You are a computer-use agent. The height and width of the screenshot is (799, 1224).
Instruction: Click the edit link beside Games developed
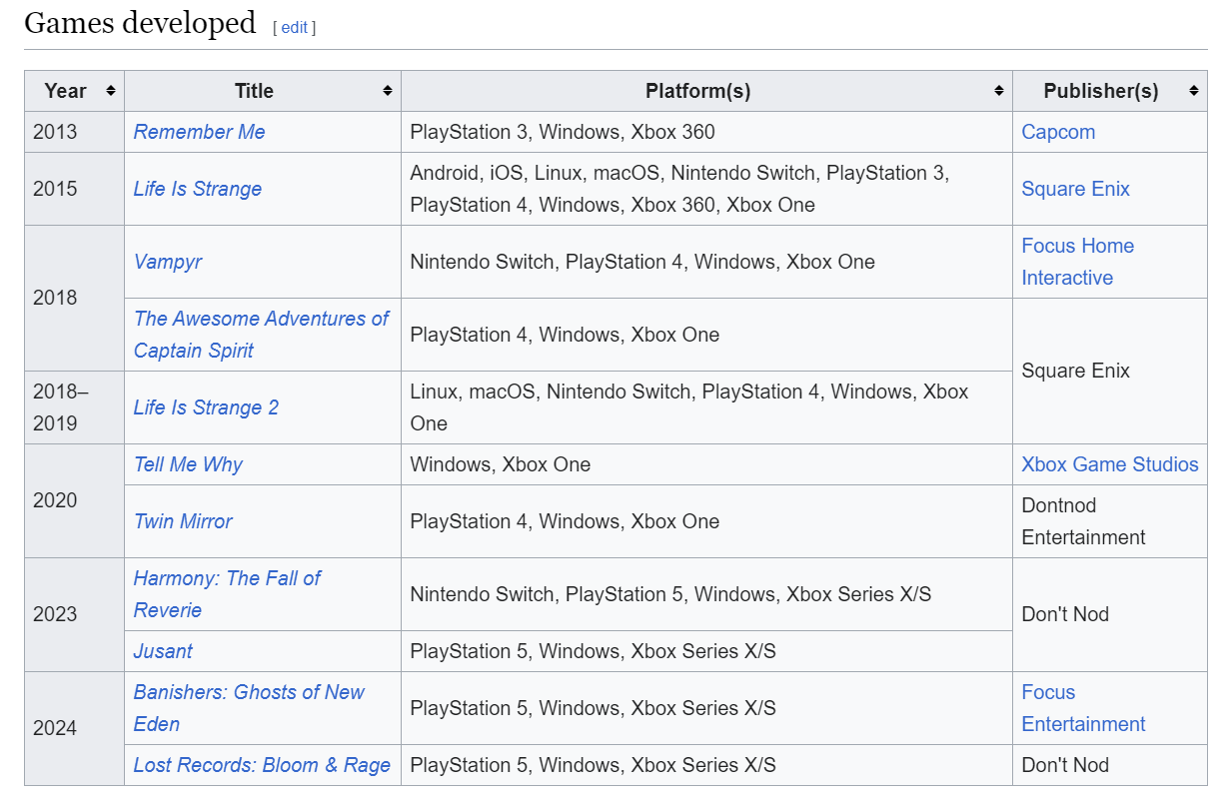tap(294, 28)
